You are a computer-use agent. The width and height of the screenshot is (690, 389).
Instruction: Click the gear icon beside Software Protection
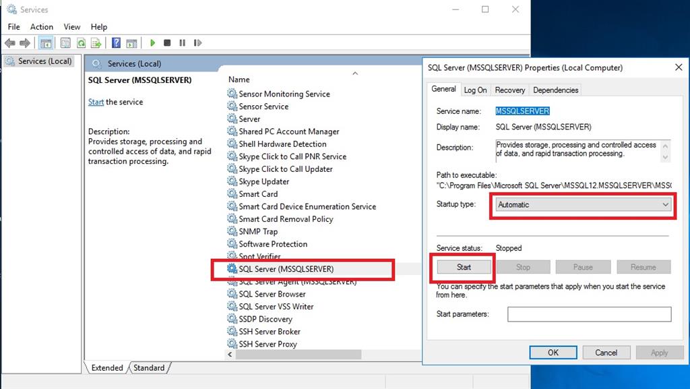coord(232,243)
